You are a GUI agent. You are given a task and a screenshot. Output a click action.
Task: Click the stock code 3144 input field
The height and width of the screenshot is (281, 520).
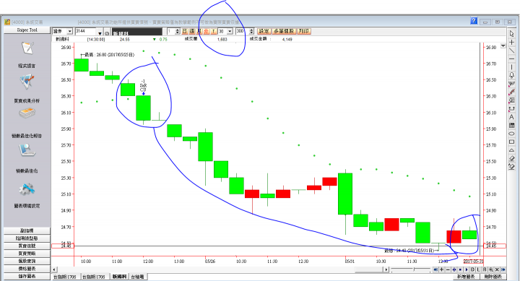(85, 31)
